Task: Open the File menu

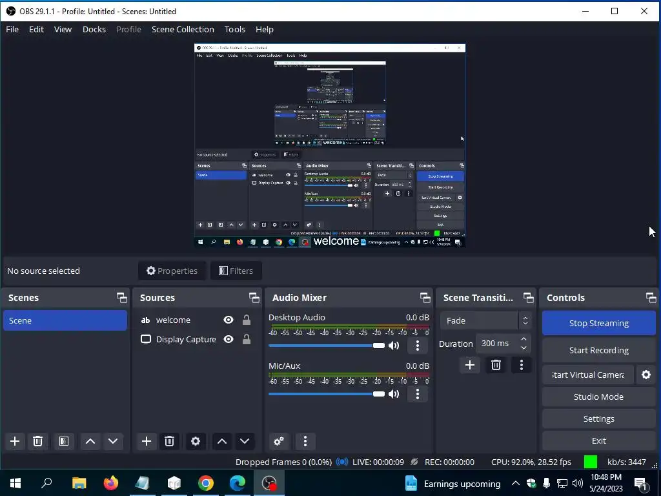Action: click(x=12, y=30)
